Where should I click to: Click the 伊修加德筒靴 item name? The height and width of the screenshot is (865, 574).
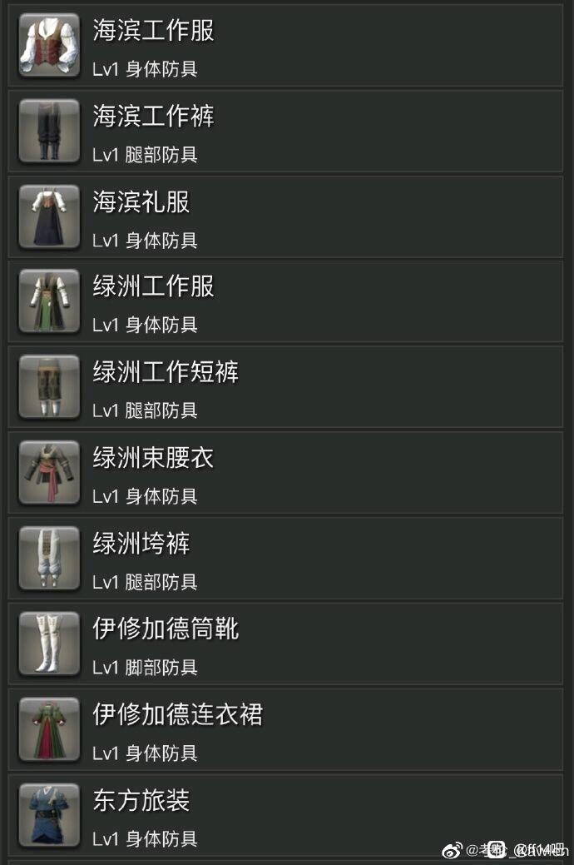(166, 629)
